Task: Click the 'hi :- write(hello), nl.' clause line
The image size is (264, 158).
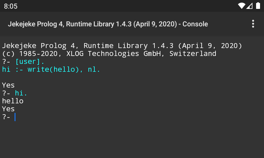Action: tap(51, 69)
